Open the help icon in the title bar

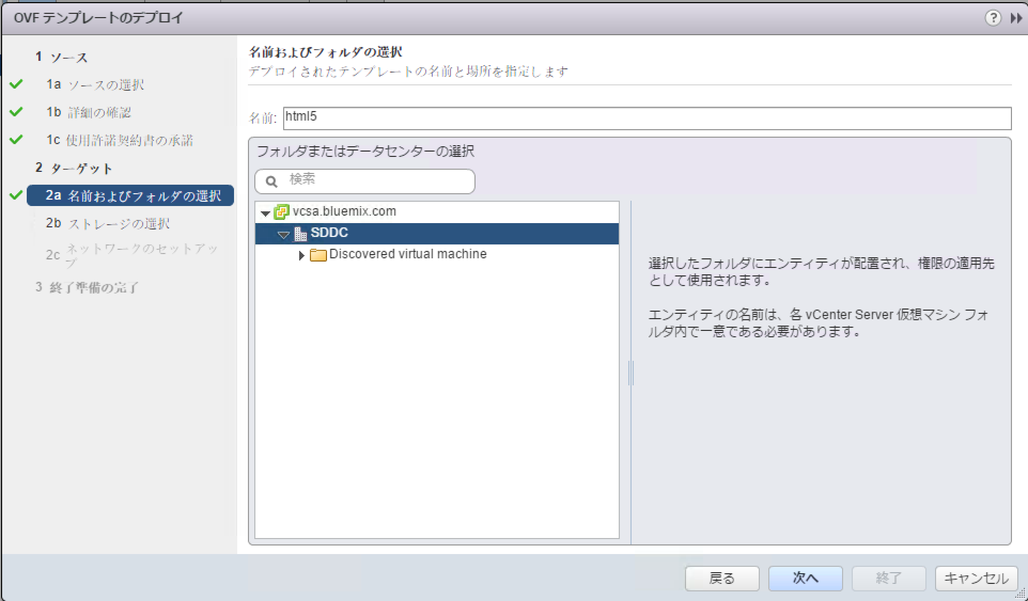[x=993, y=18]
